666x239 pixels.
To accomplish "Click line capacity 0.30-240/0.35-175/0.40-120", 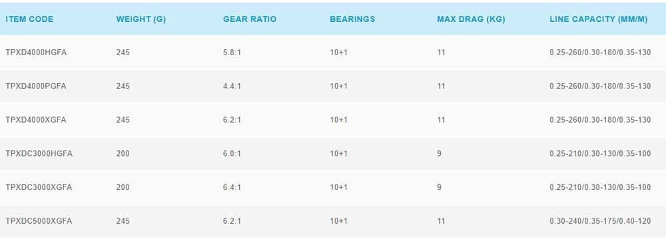I will click(600, 221).
